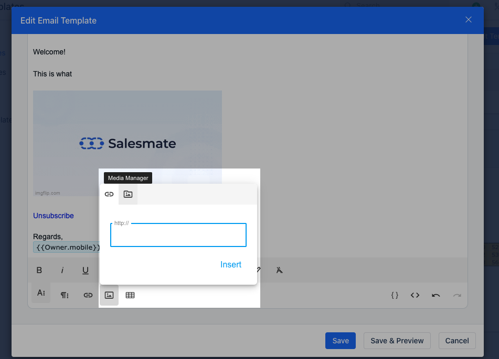Click the {{Owner.mobile}} merge tag
This screenshot has height=359, width=499.
tap(68, 247)
